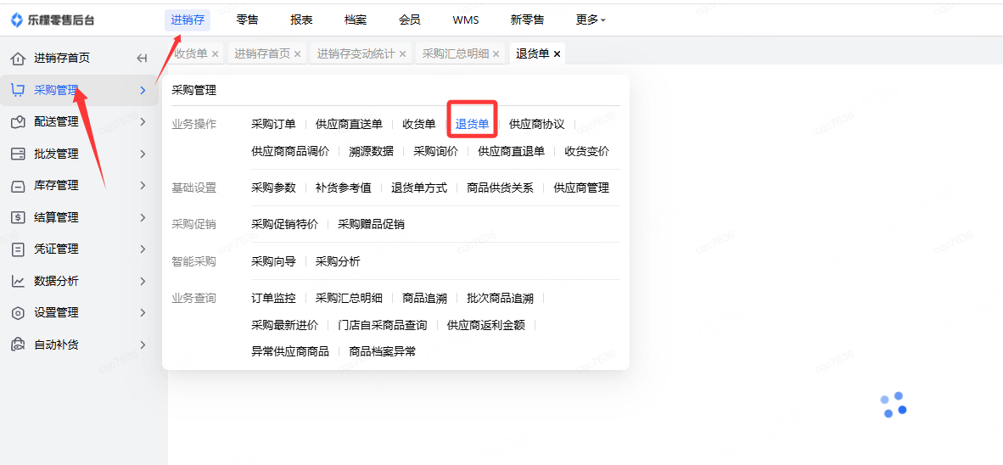Select the 新零售 top menu
The height and width of the screenshot is (465, 1003).
[527, 20]
